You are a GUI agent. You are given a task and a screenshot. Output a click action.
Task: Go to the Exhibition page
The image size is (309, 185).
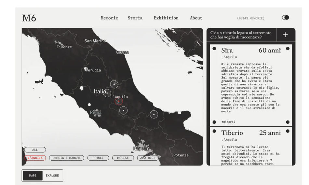[x=166, y=18]
